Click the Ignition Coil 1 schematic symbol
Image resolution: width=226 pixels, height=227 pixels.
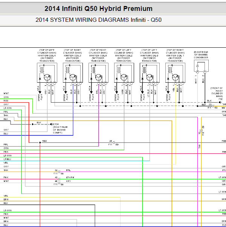point(175,73)
